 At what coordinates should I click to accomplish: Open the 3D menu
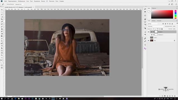pos(47,1)
